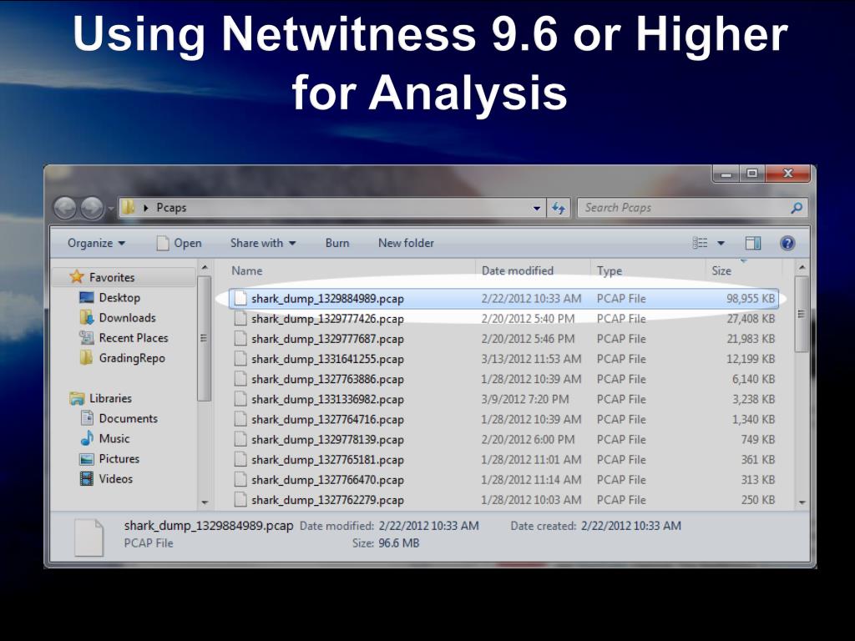Select Favorites in the navigation pane

(112, 277)
